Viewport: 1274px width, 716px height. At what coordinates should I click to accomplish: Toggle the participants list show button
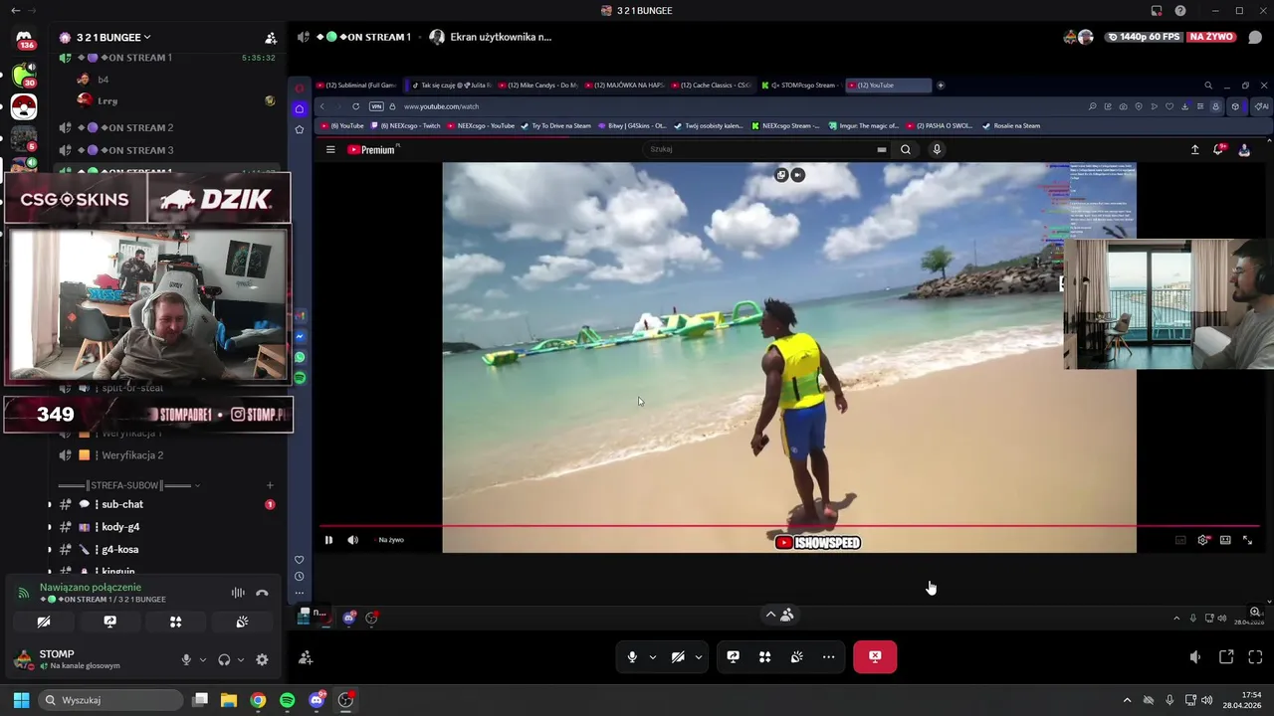coord(778,615)
